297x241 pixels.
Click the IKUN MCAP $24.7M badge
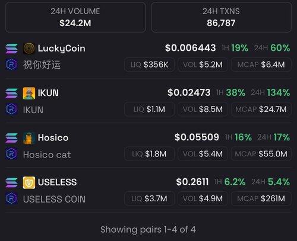point(261,109)
